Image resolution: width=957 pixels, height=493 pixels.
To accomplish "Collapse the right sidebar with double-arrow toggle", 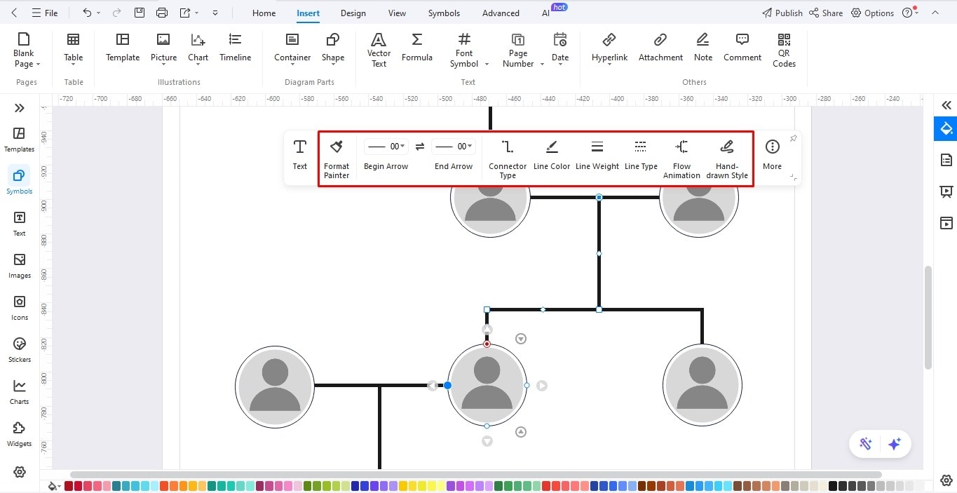I will pyautogui.click(x=946, y=105).
